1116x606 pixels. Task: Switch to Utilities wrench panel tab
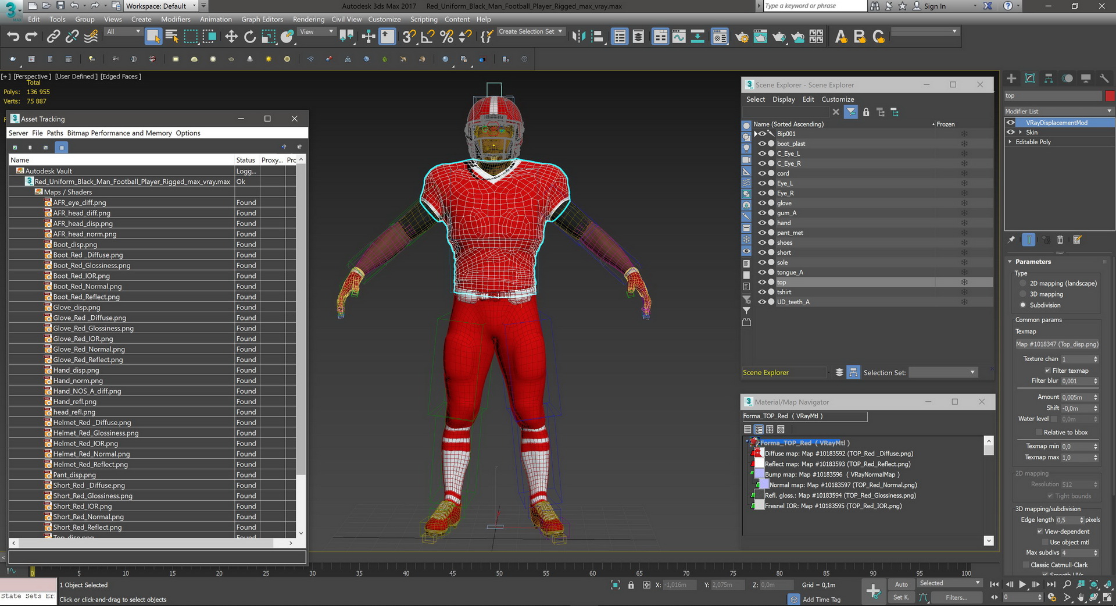coord(1104,79)
